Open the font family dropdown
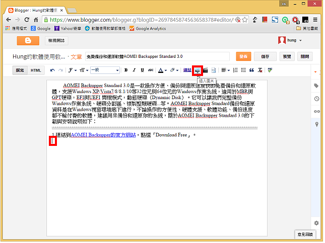325x243 pixels. click(x=73, y=70)
